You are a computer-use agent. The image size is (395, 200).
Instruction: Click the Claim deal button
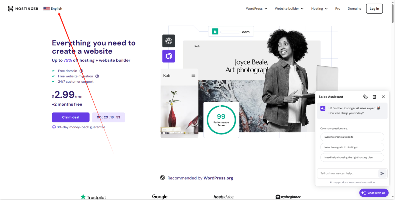pos(71,117)
